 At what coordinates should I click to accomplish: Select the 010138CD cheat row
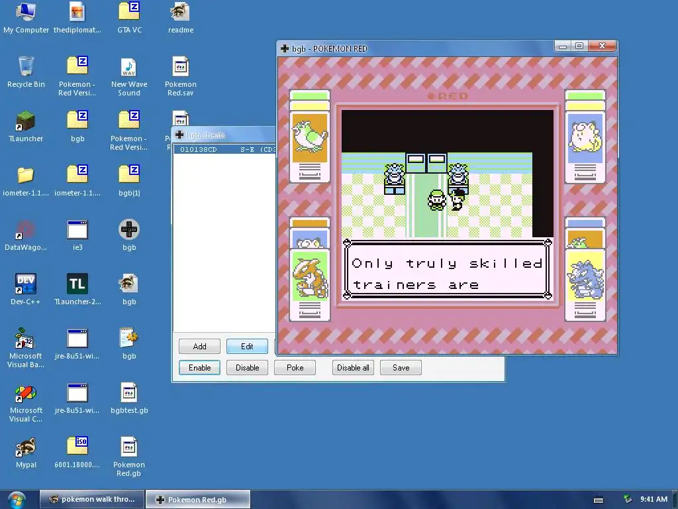pyautogui.click(x=224, y=149)
